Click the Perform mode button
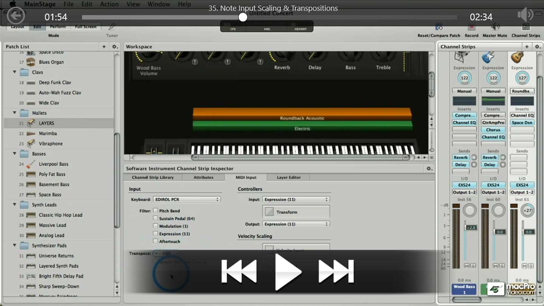 click(58, 27)
